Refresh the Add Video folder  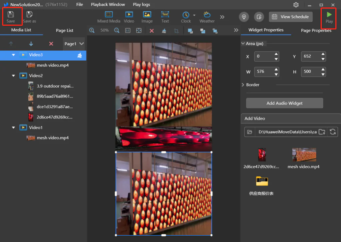(x=332, y=132)
